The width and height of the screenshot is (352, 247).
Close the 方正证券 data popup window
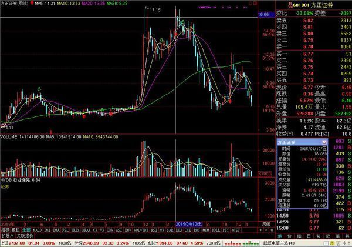click(x=323, y=142)
